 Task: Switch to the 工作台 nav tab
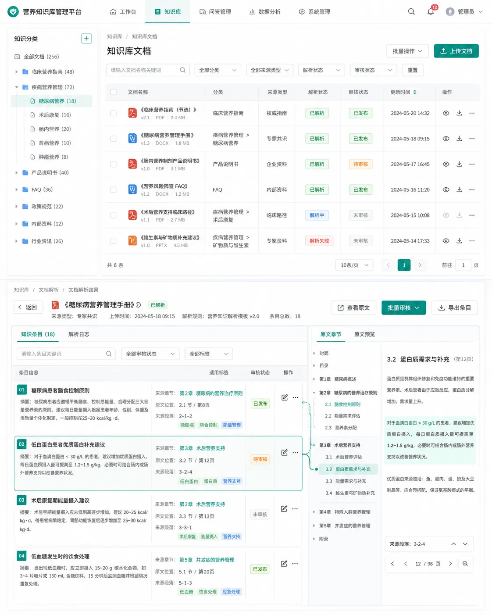point(123,12)
